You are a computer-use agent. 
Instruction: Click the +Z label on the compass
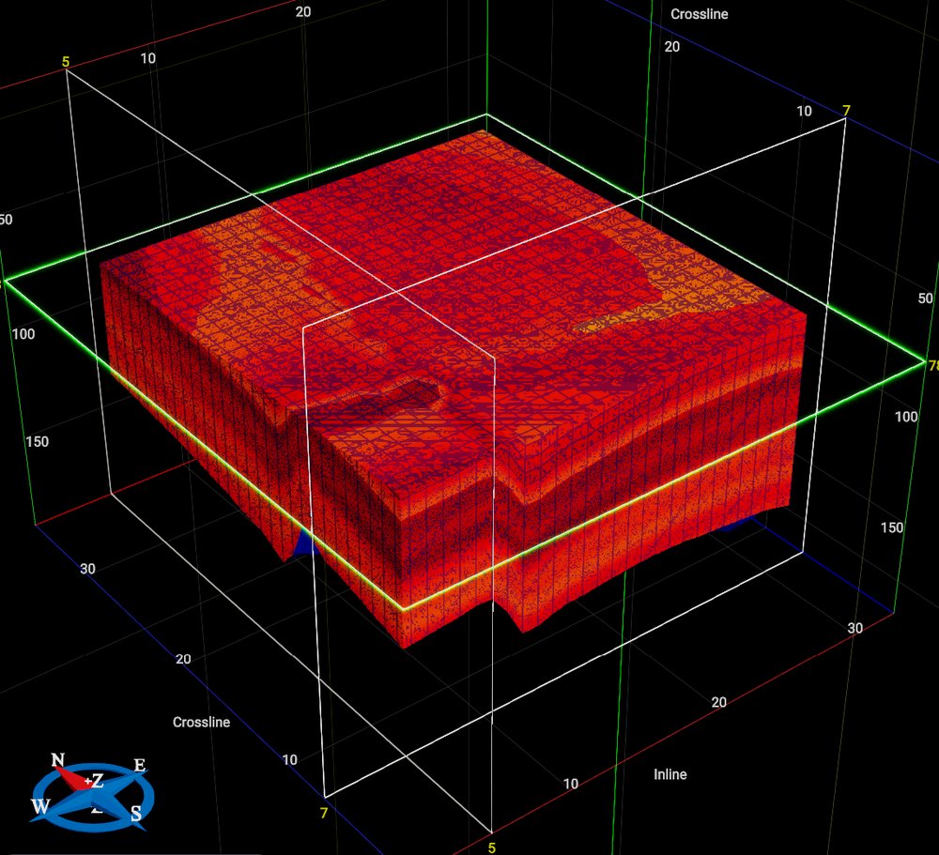(x=94, y=780)
